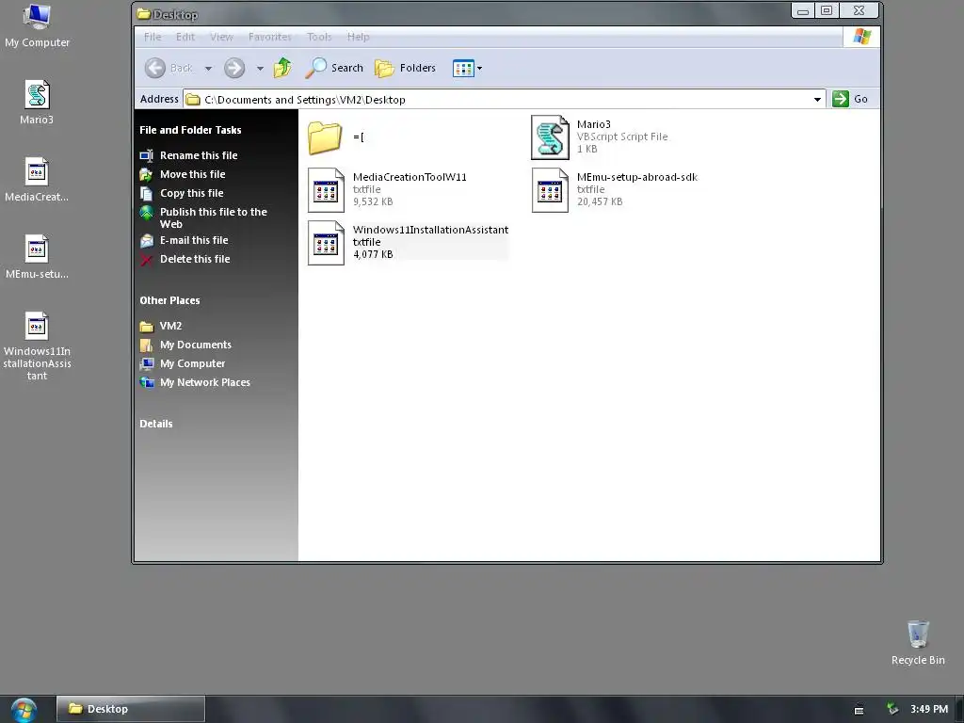Click the Forward arrow icon
This screenshot has height=723, width=964.
(x=234, y=68)
